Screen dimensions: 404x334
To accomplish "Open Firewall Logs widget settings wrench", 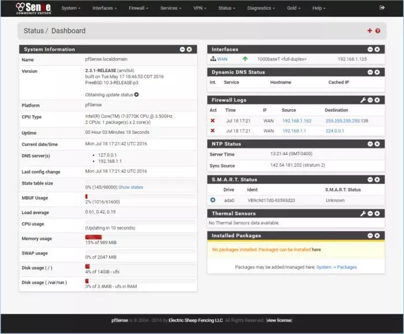I will 363,100.
